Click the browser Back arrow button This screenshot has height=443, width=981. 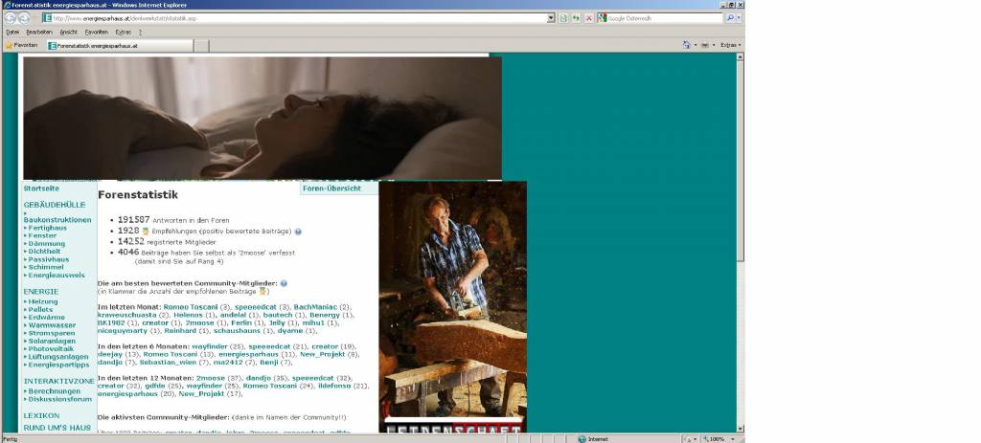(10, 18)
